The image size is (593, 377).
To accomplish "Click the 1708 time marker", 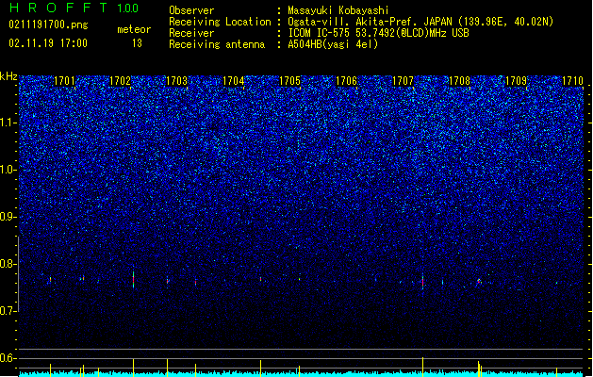I will 459,81.
